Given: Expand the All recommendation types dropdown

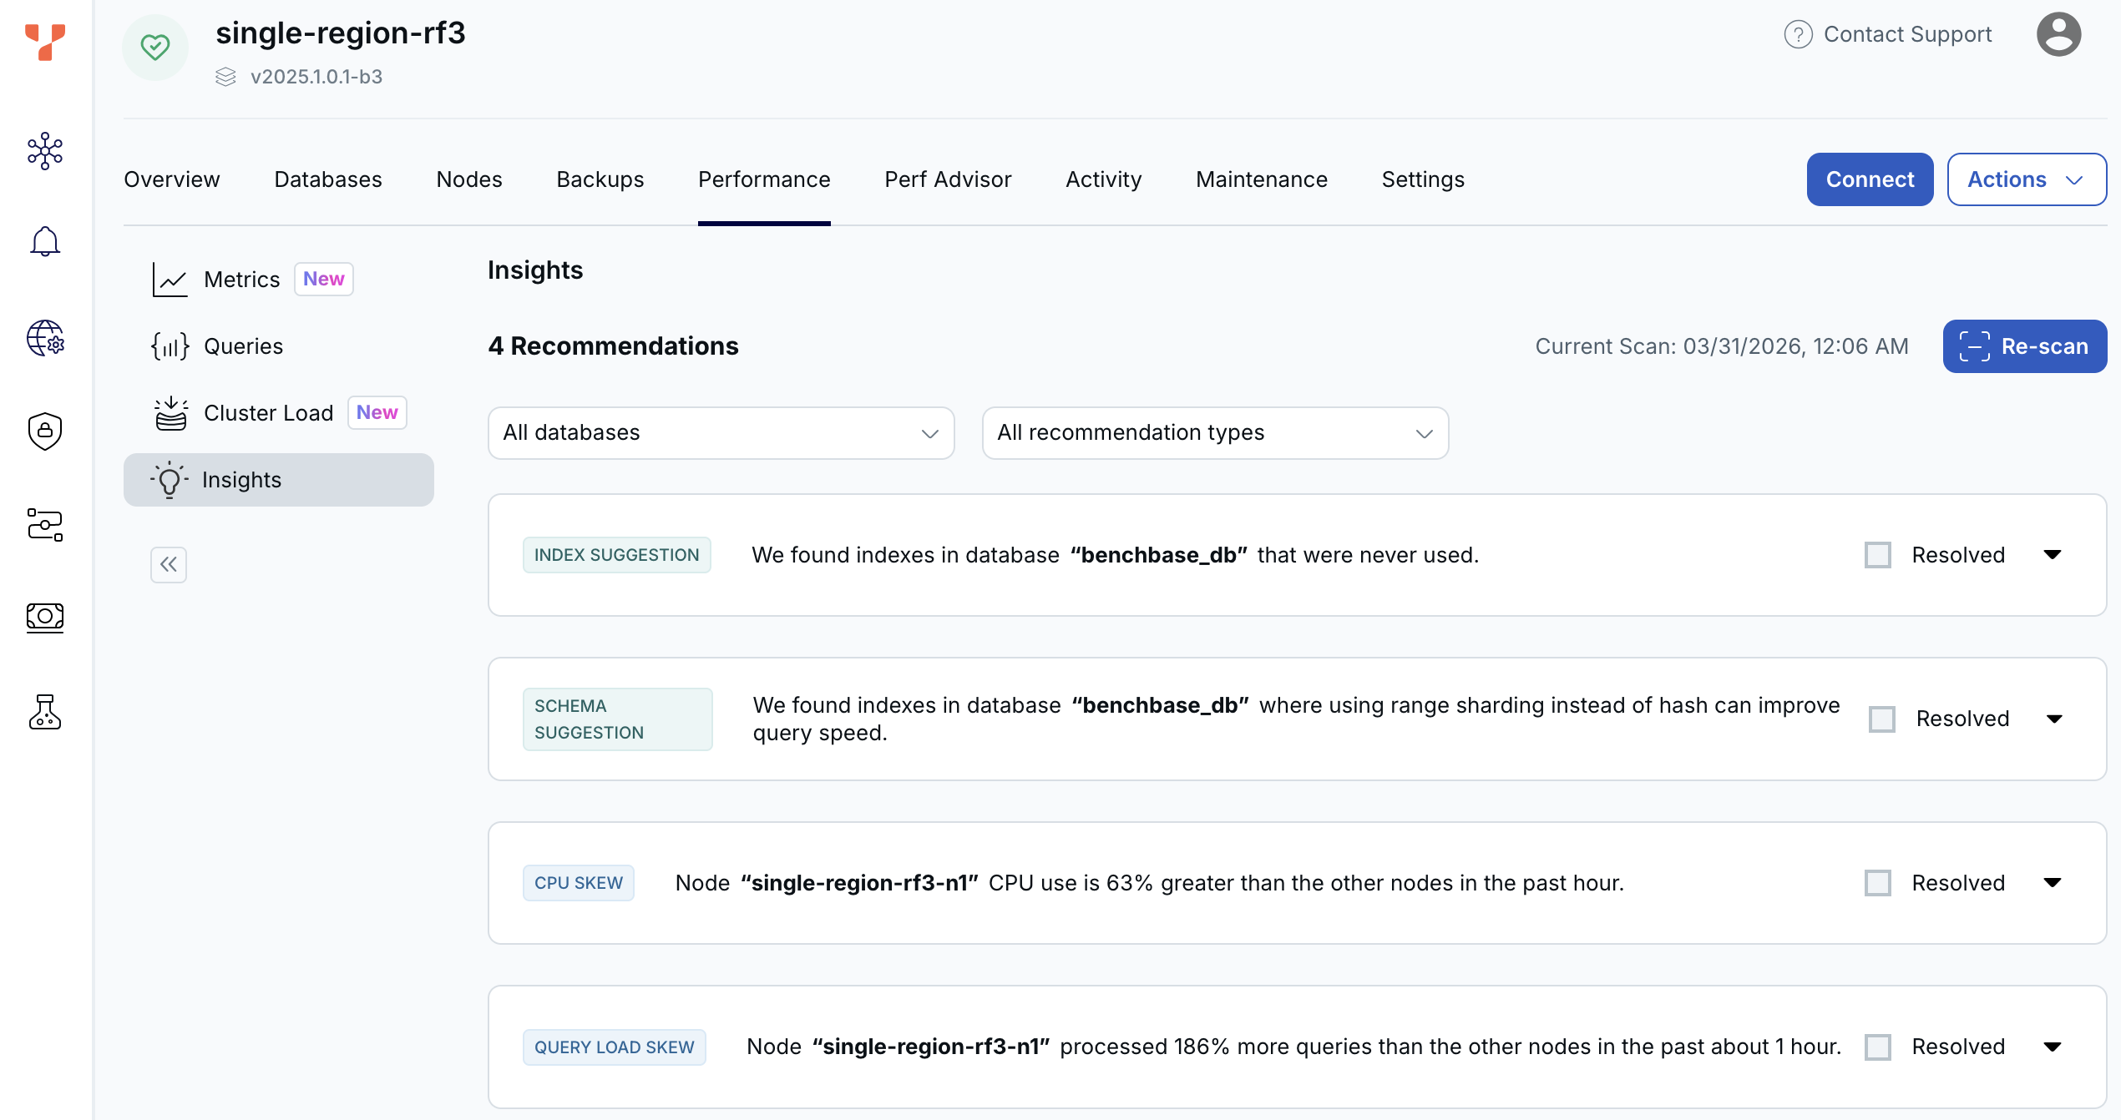Looking at the screenshot, I should [x=1214, y=432].
